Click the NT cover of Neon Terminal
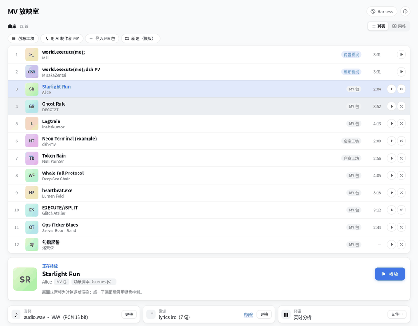Screen dimensions: 418x326 click(x=32, y=141)
